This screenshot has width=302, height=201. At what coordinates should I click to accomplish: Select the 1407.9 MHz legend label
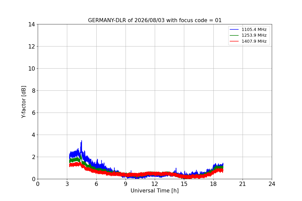tap(254, 41)
